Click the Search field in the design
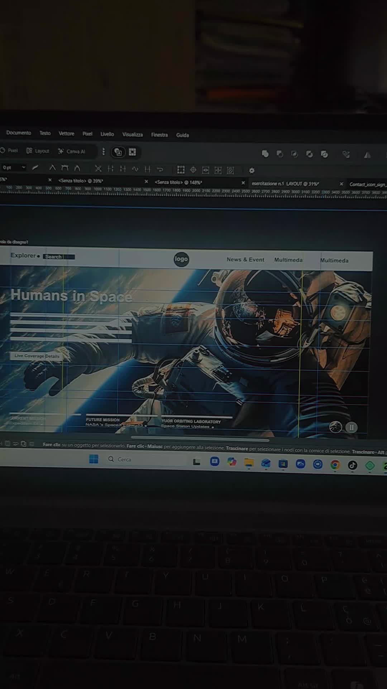This screenshot has width=387, height=689. pyautogui.click(x=59, y=257)
